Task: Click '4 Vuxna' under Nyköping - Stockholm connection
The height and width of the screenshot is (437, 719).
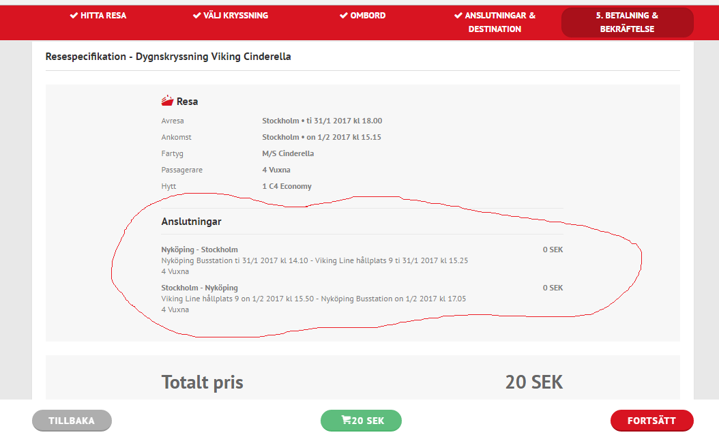Action: [175, 271]
